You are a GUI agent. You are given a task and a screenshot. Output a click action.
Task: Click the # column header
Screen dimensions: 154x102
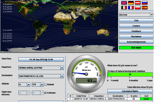point(70,96)
